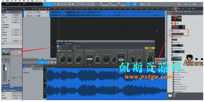Select the Mute tool in the main toolbar
The height and width of the screenshot is (102, 204).
tap(66, 4)
